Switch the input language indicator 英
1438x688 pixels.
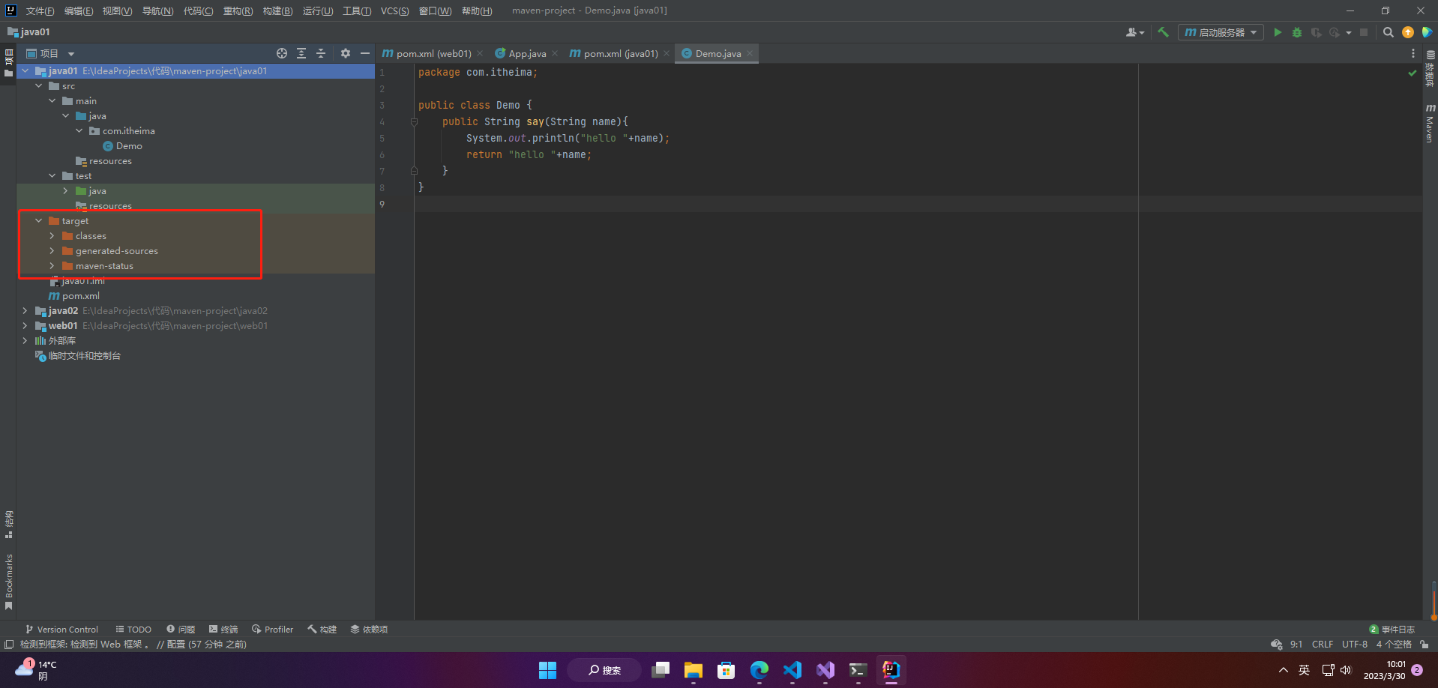pos(1305,670)
